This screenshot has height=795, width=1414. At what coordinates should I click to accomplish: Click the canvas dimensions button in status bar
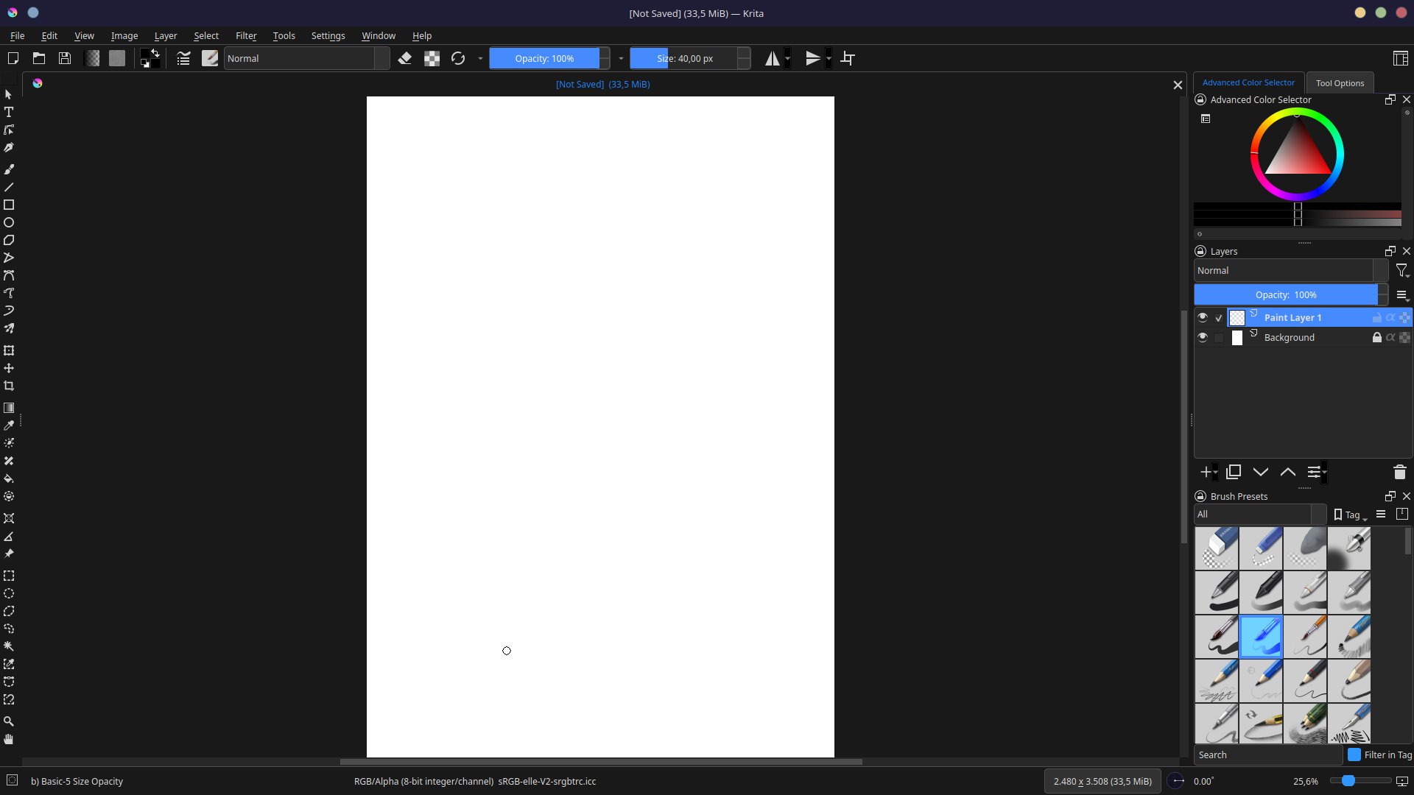tap(1102, 781)
